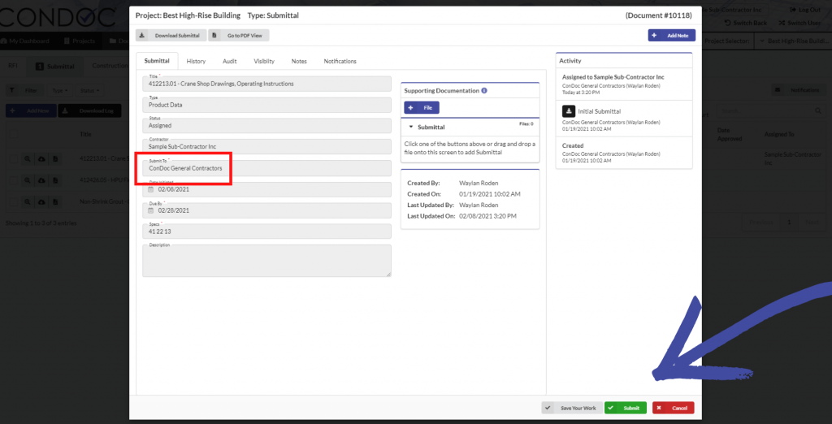
Task: Click the red Cancel button
Action: [674, 408]
